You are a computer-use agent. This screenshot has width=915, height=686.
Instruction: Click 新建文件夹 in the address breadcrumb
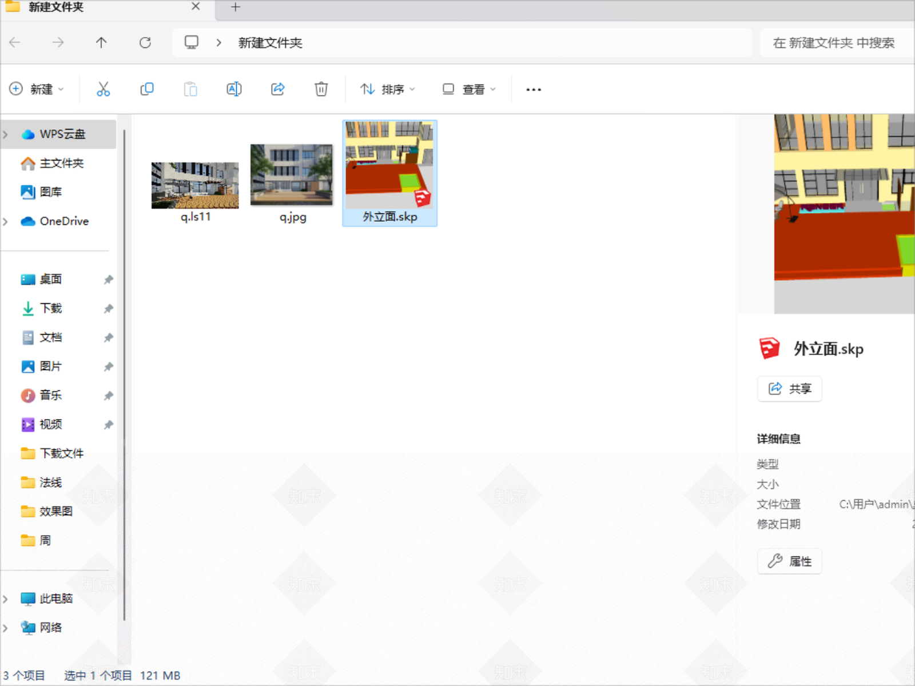coord(270,43)
